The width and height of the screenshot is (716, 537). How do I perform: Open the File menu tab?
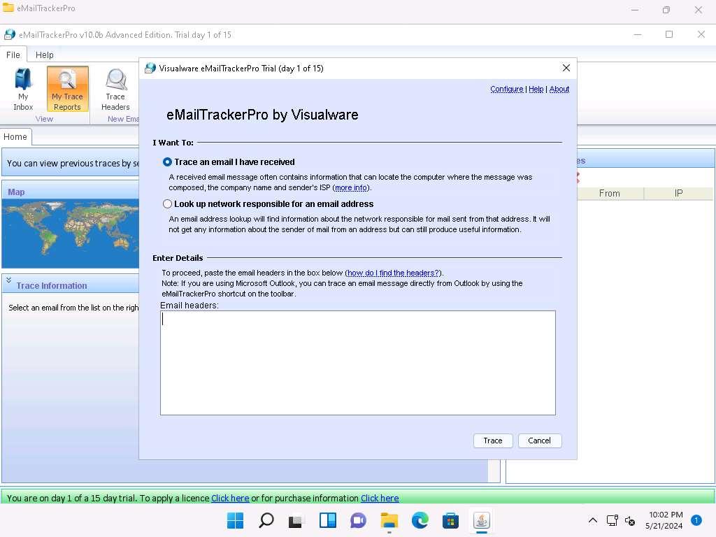[13, 55]
